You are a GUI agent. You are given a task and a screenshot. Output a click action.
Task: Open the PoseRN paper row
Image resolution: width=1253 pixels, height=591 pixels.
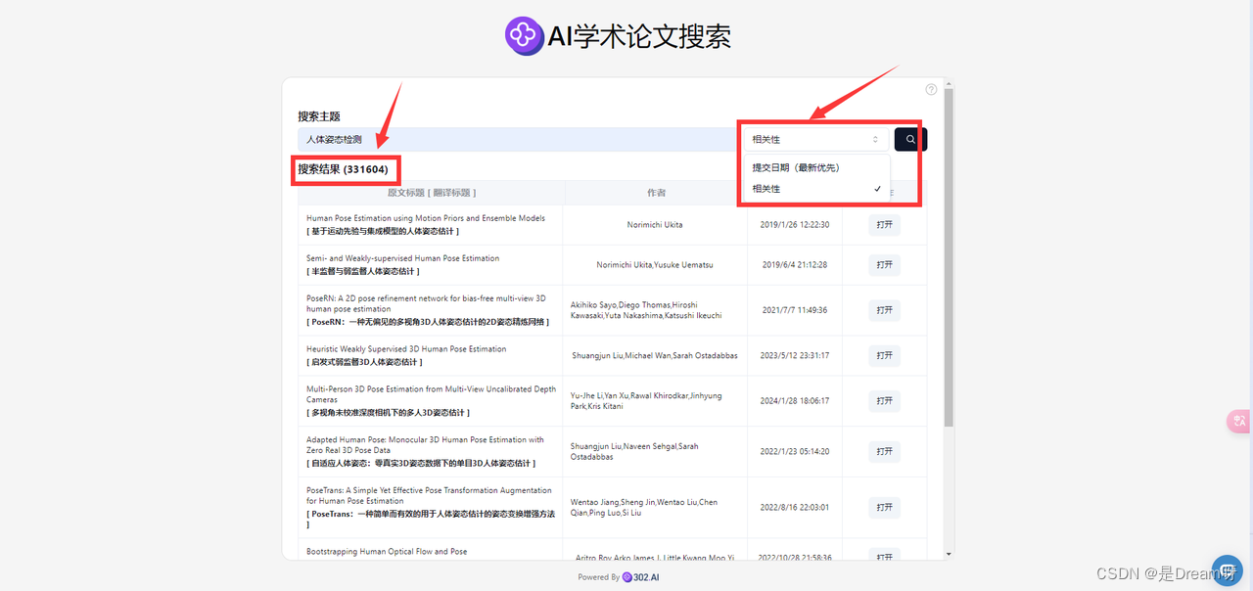coord(884,310)
